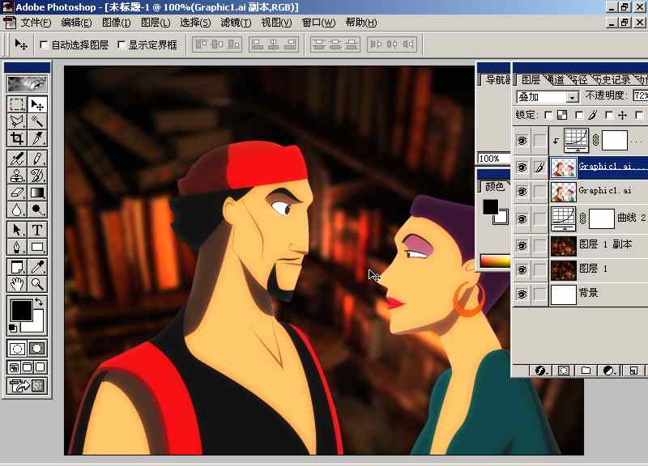Select the Magic Wand tool

coord(37,121)
